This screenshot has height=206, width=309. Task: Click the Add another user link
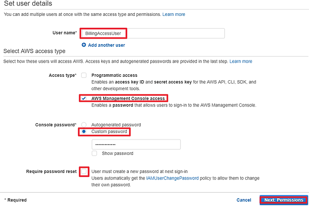click(x=106, y=45)
